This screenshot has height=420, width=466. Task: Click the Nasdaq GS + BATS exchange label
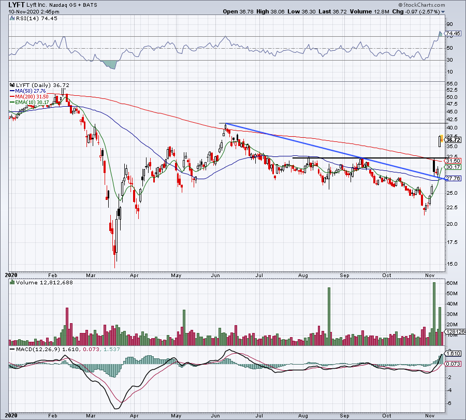(73, 5)
